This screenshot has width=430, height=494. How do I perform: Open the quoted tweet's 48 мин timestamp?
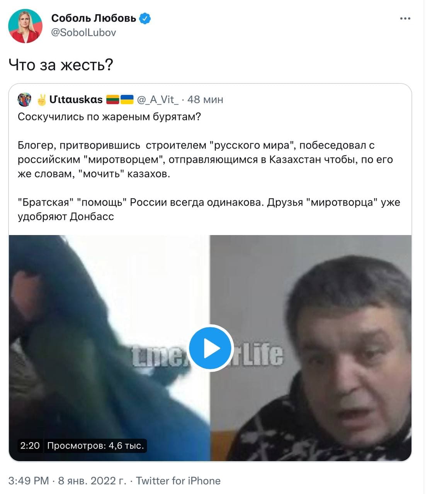click(205, 100)
